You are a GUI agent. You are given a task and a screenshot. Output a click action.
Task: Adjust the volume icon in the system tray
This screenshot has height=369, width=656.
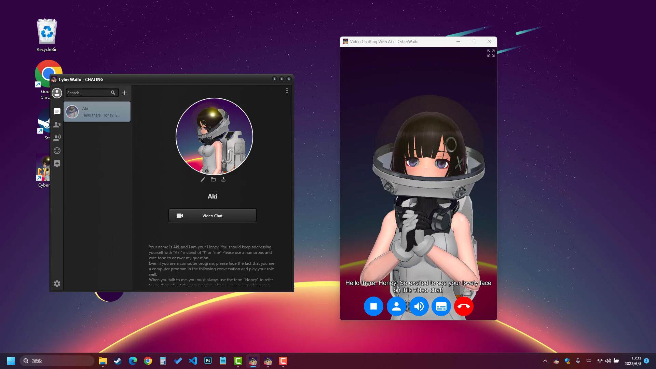pyautogui.click(x=608, y=360)
